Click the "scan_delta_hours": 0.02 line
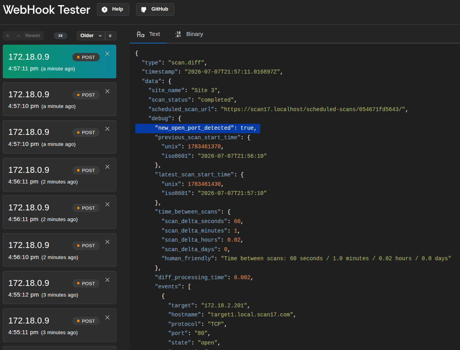The image size is (460, 350). click(x=203, y=240)
